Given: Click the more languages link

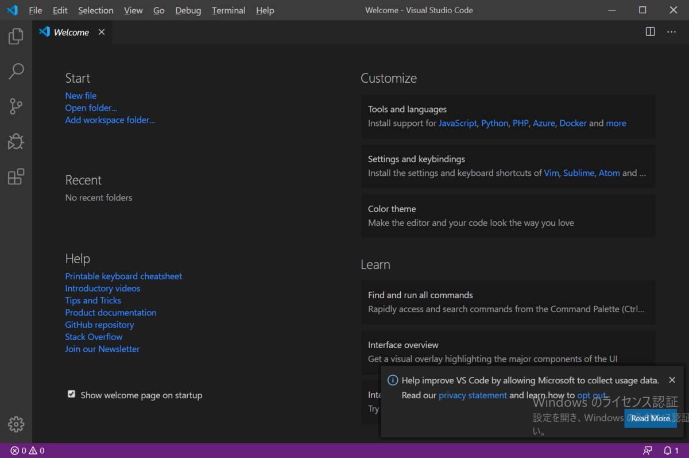Looking at the screenshot, I should pyautogui.click(x=616, y=124).
